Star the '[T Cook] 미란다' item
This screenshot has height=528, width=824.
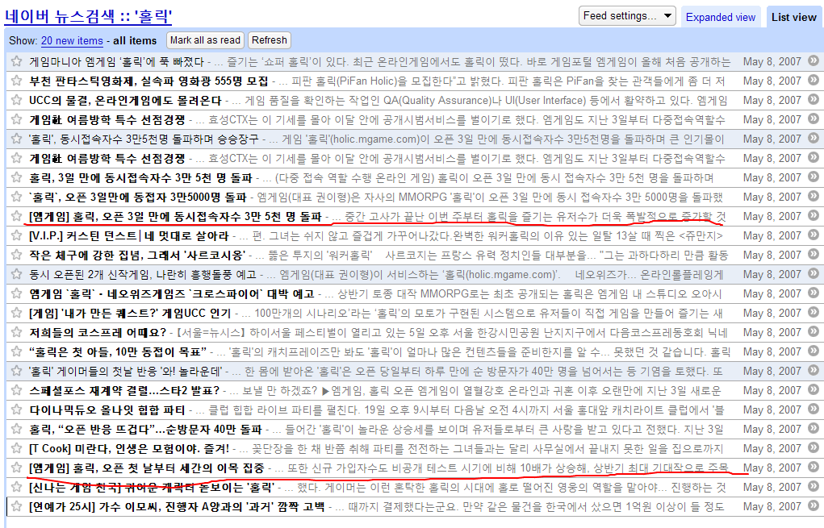tap(16, 449)
